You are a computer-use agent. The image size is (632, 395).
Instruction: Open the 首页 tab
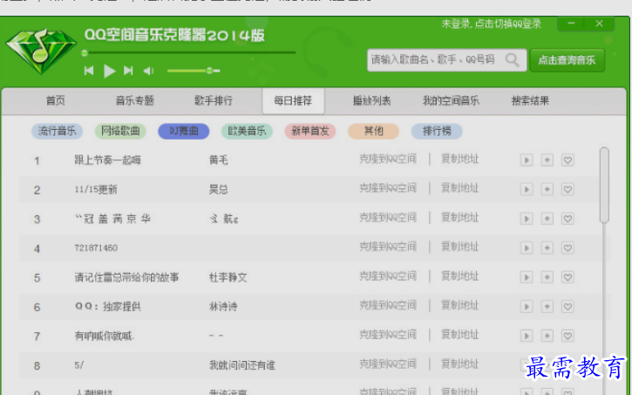(x=56, y=100)
